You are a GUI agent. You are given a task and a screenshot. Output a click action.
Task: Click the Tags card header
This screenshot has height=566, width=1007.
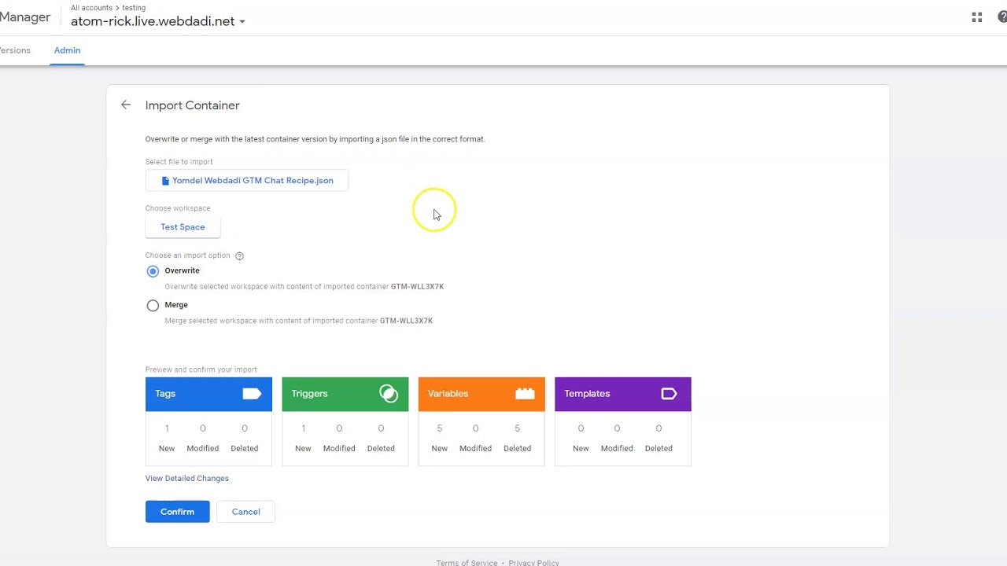tap(208, 394)
